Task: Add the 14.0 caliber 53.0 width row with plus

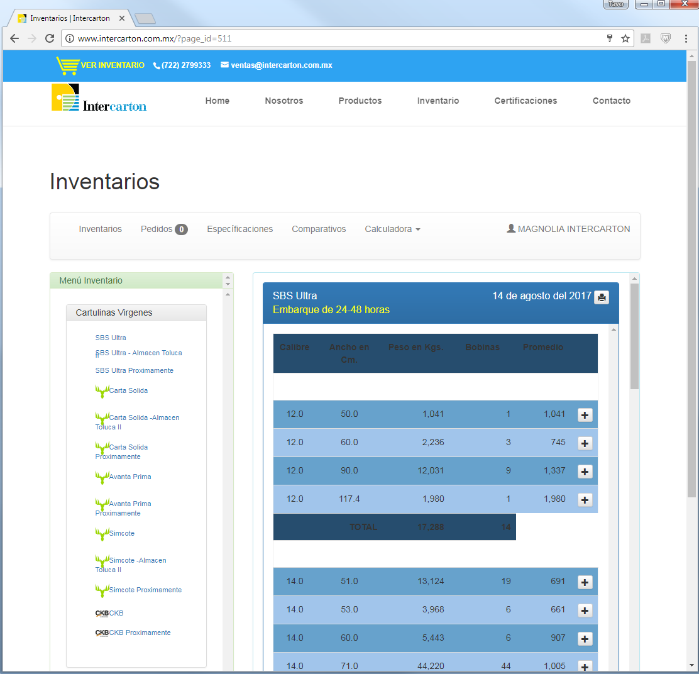Action: (585, 610)
